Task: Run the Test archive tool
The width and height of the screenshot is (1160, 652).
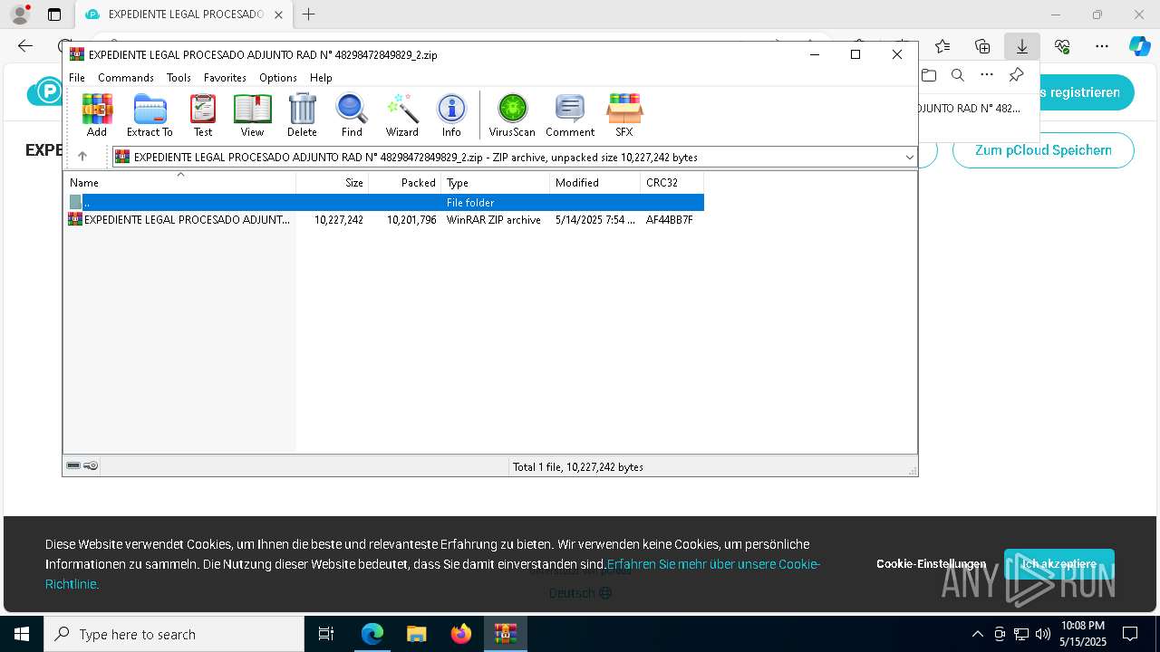Action: tap(203, 115)
